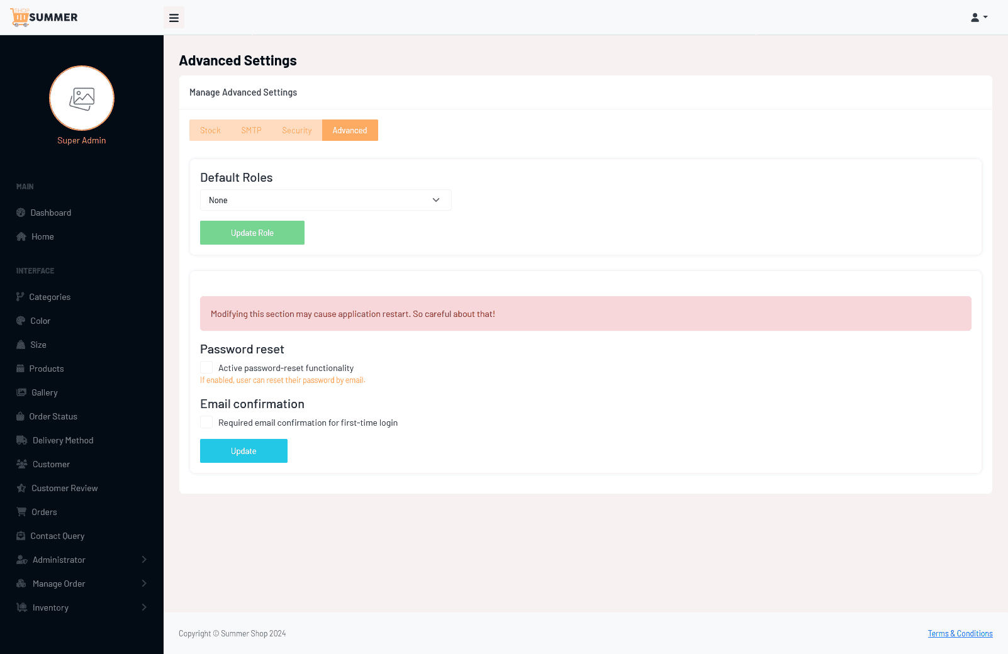Open Home menu label
Screen dimensions: 1008x654
43,236
